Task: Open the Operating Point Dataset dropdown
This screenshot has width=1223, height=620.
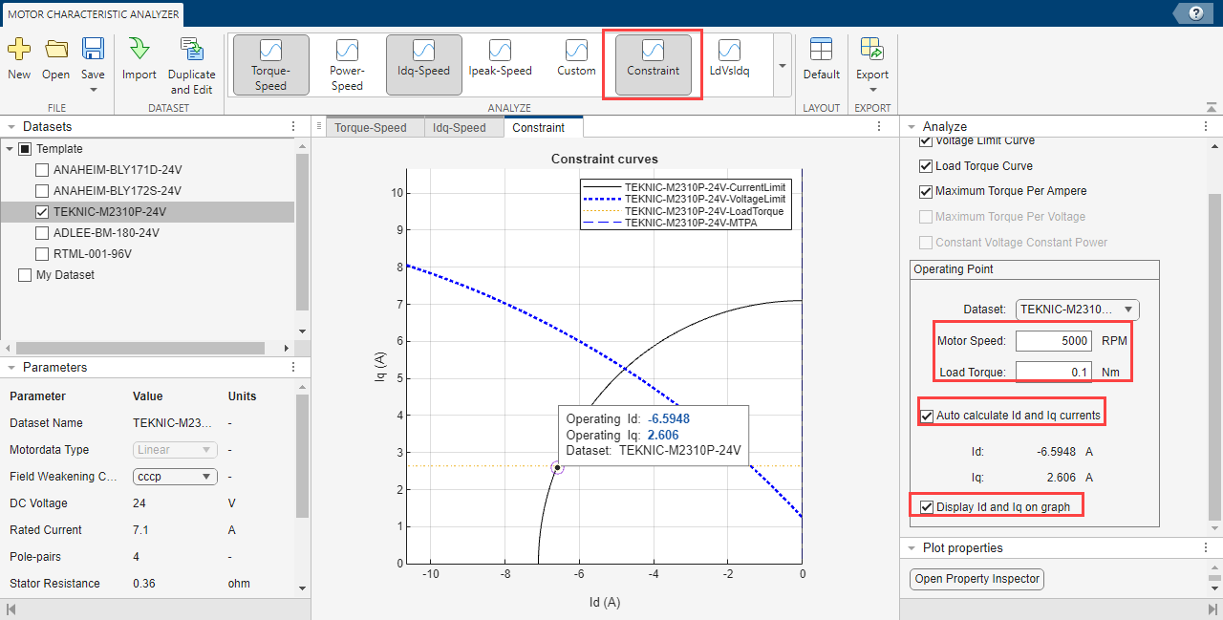Action: point(1077,310)
